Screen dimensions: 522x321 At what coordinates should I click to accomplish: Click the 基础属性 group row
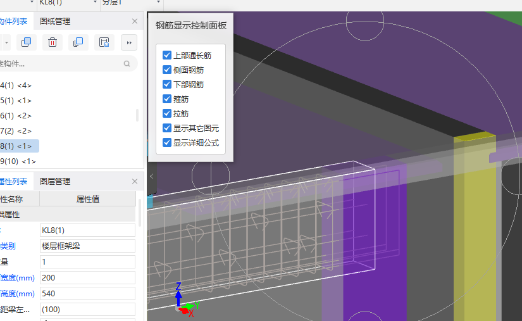68,215
